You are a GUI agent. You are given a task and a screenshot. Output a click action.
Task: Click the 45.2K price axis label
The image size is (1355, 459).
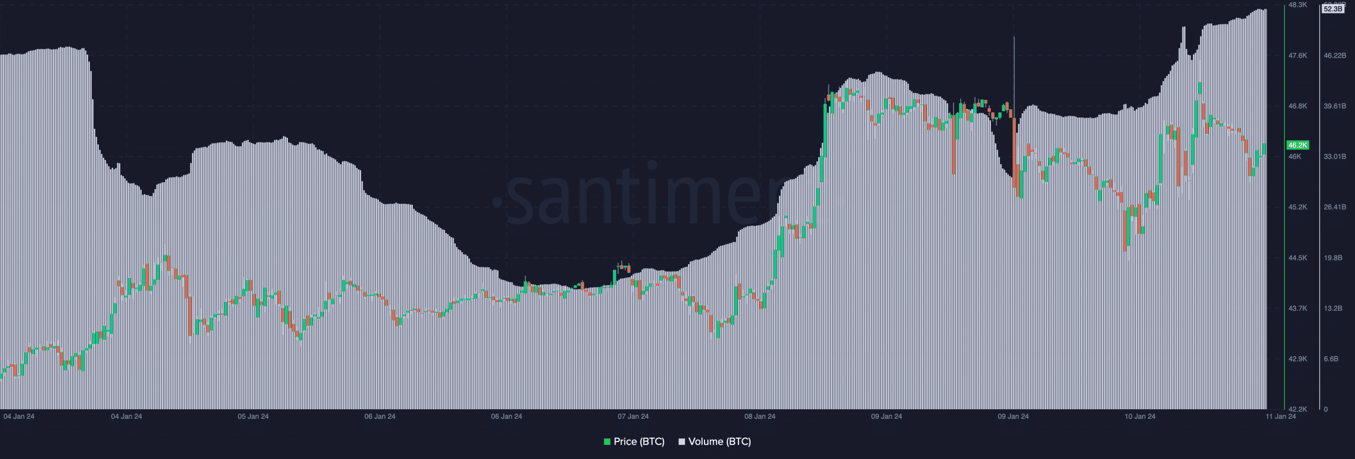tap(1298, 207)
